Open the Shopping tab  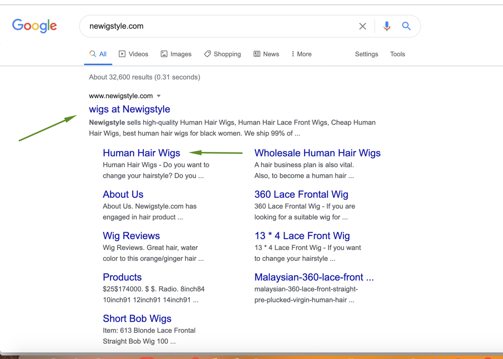pyautogui.click(x=223, y=54)
